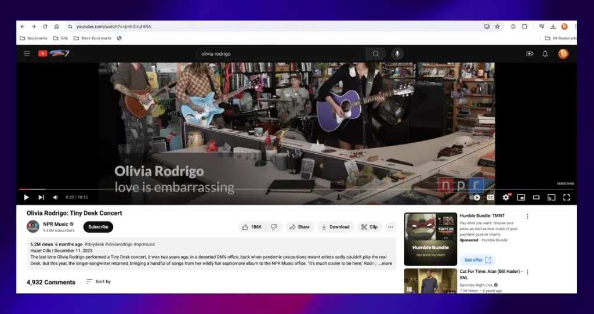
Task: Open options for Cut For Time video
Action: tap(527, 272)
